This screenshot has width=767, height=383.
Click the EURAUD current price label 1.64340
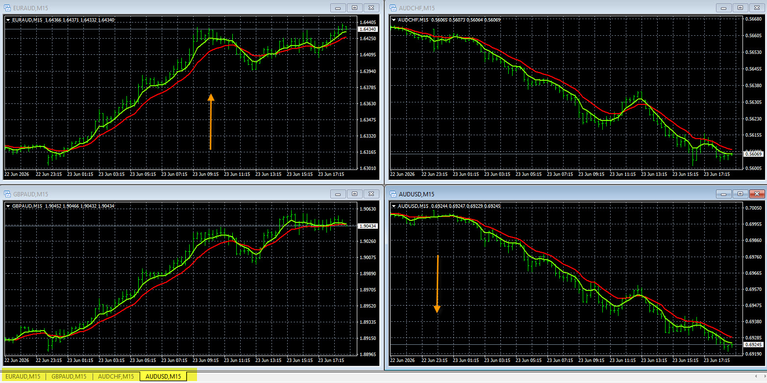368,29
